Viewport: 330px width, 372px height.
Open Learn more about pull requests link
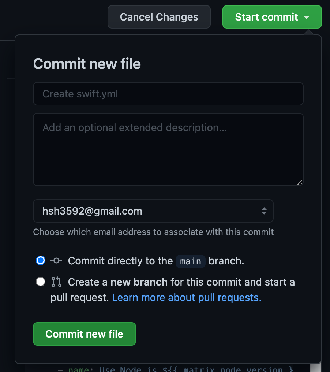pyautogui.click(x=187, y=298)
